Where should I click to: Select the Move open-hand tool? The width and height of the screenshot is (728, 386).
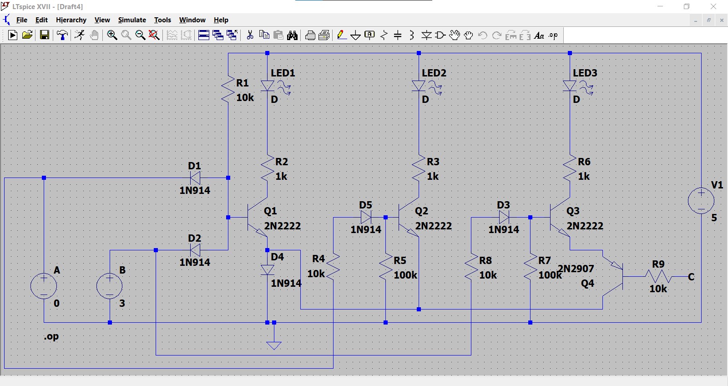pos(455,35)
